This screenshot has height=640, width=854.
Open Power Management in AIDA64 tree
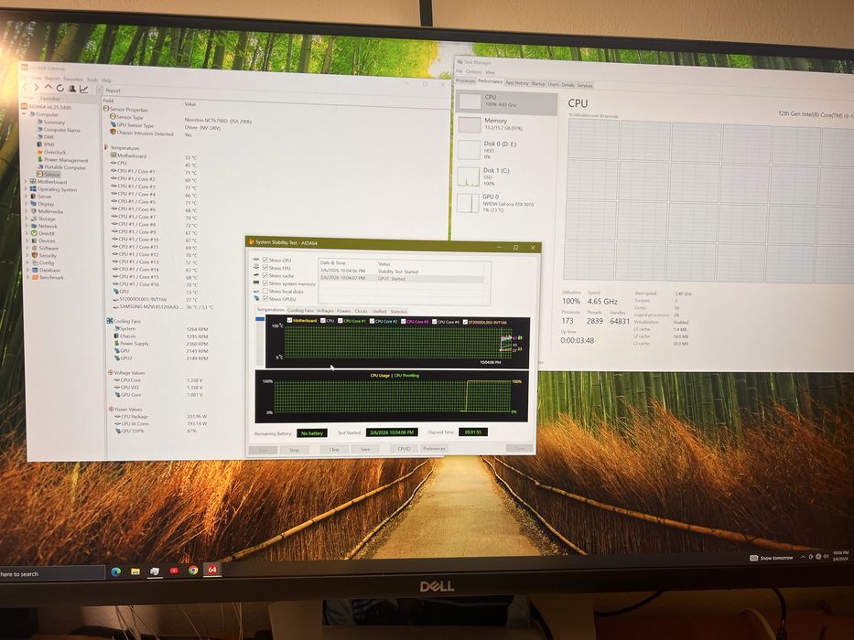click(62, 160)
